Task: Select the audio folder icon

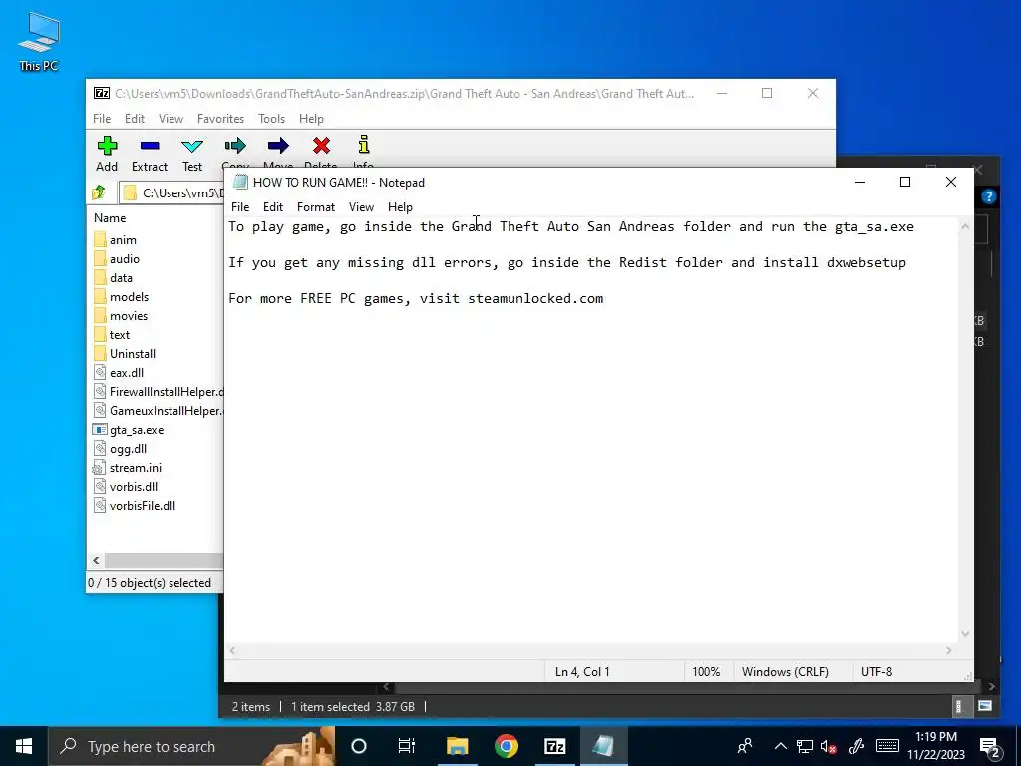Action: click(x=100, y=258)
